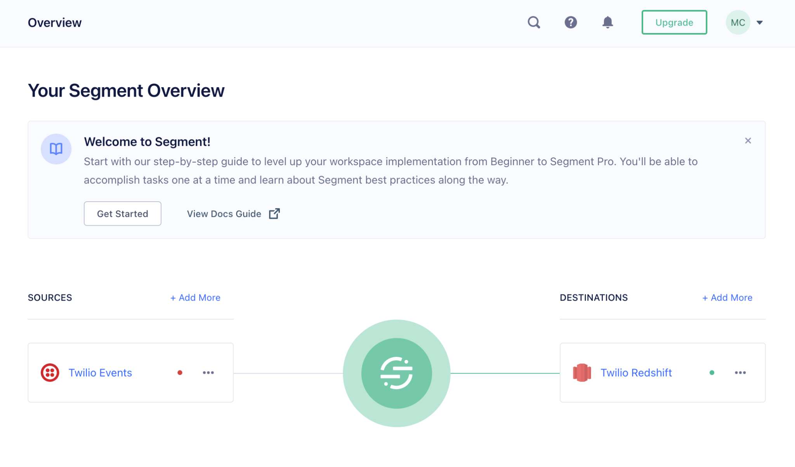
Task: Select the Segment logo in the pipeline diagram
Action: (396, 373)
